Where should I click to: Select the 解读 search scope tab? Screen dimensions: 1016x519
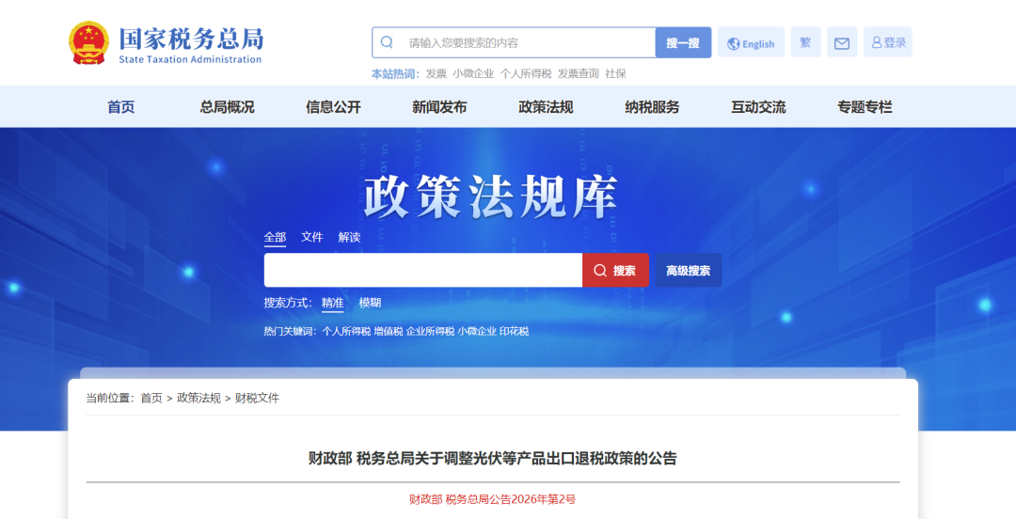(349, 237)
